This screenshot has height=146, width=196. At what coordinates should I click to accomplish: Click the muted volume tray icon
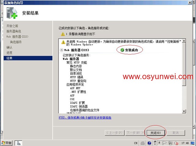(x=176, y=143)
